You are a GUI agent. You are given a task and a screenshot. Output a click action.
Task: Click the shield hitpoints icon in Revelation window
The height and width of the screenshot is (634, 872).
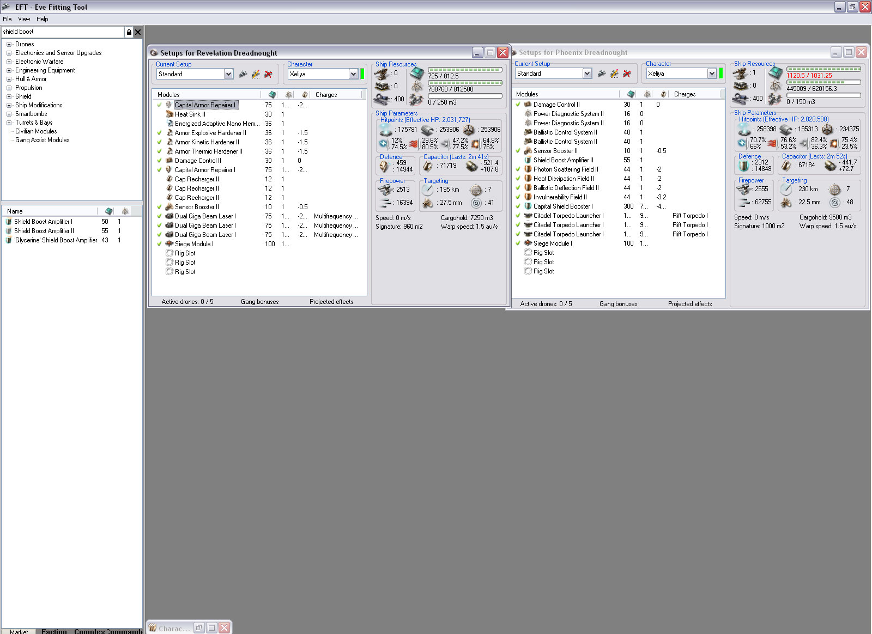coord(386,130)
